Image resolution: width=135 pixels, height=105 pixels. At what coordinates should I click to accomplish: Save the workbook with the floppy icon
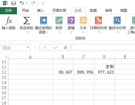pyautogui.click(x=14, y=3)
